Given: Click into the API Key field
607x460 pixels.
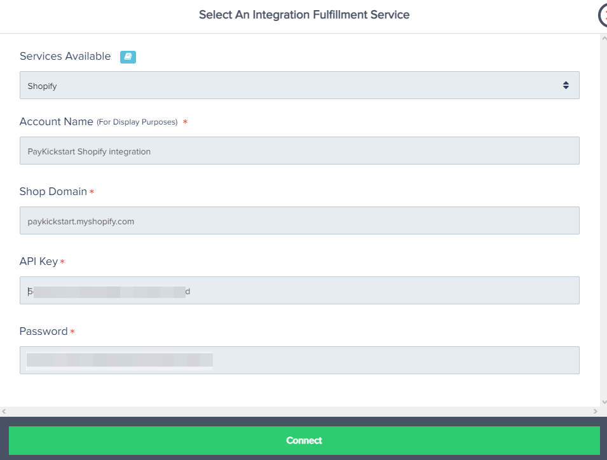Looking at the screenshot, I should 299,290.
